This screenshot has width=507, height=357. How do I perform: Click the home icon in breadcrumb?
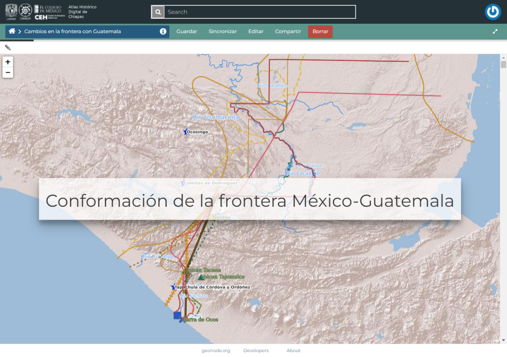pos(12,31)
